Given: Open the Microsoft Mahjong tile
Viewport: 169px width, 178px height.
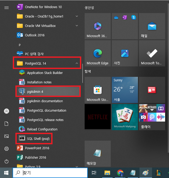Looking at the screenshot, I should pyautogui.click(x=125, y=117).
